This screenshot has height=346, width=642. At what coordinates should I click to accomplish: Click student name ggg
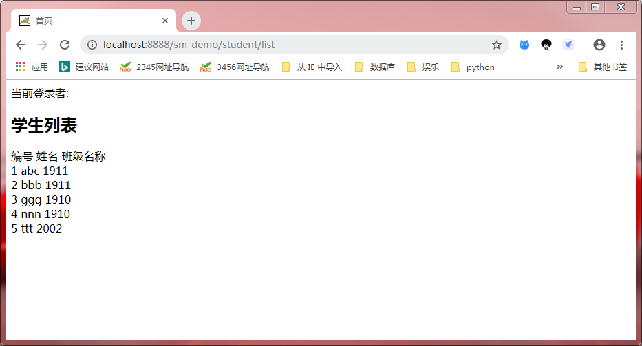click(32, 199)
